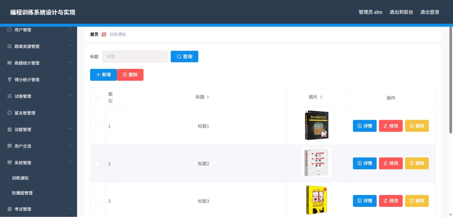453x217 pixels.
Task: Click the breadcrumb separator icon
Action: (104, 34)
